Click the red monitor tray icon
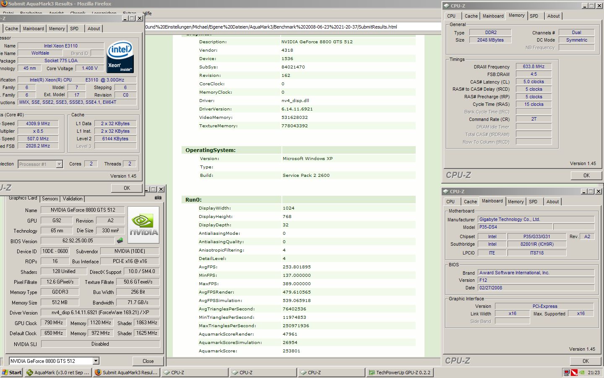 click(x=567, y=373)
